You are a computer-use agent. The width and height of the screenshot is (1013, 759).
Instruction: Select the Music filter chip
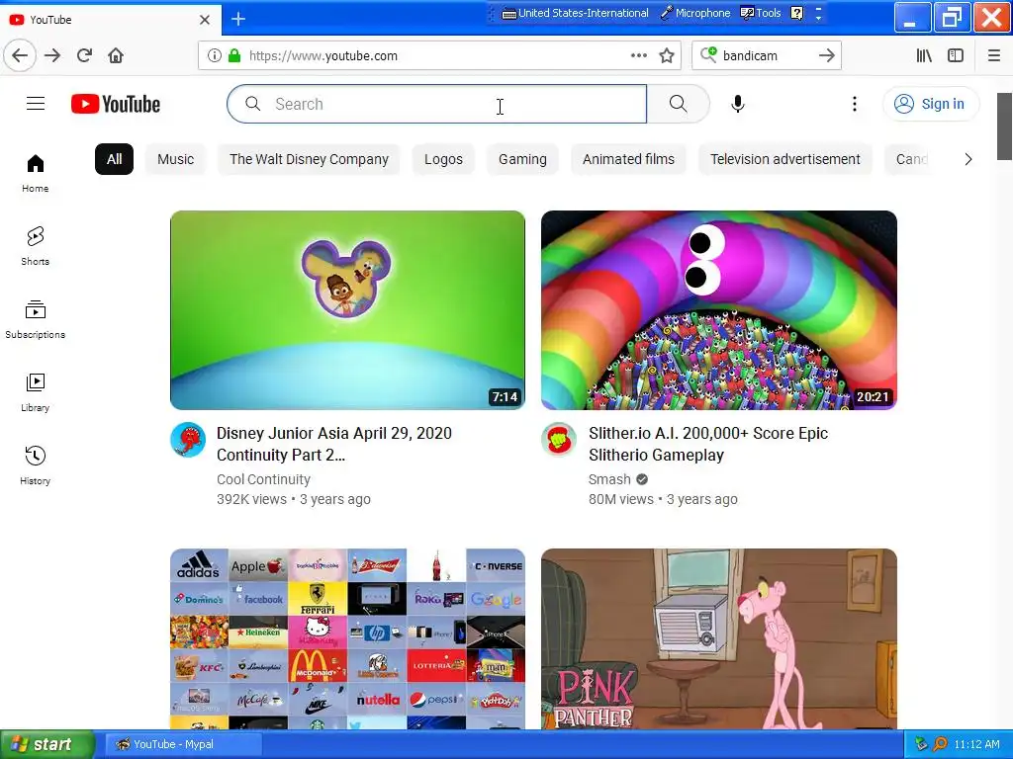[x=176, y=159]
